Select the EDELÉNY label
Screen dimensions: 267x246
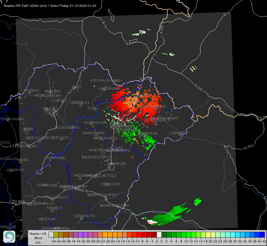point(53,91)
